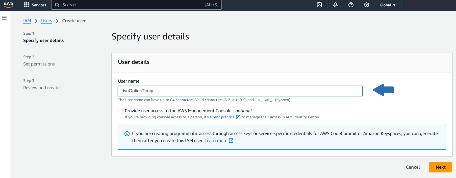The image size is (456, 178).
Task: Focus the top Search box
Action: tap(136, 5)
